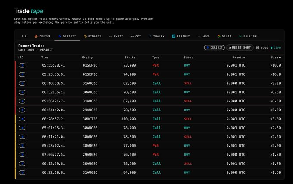Click the 87,000 strike value
Screen dimensions: 293x184
pos(130,101)
